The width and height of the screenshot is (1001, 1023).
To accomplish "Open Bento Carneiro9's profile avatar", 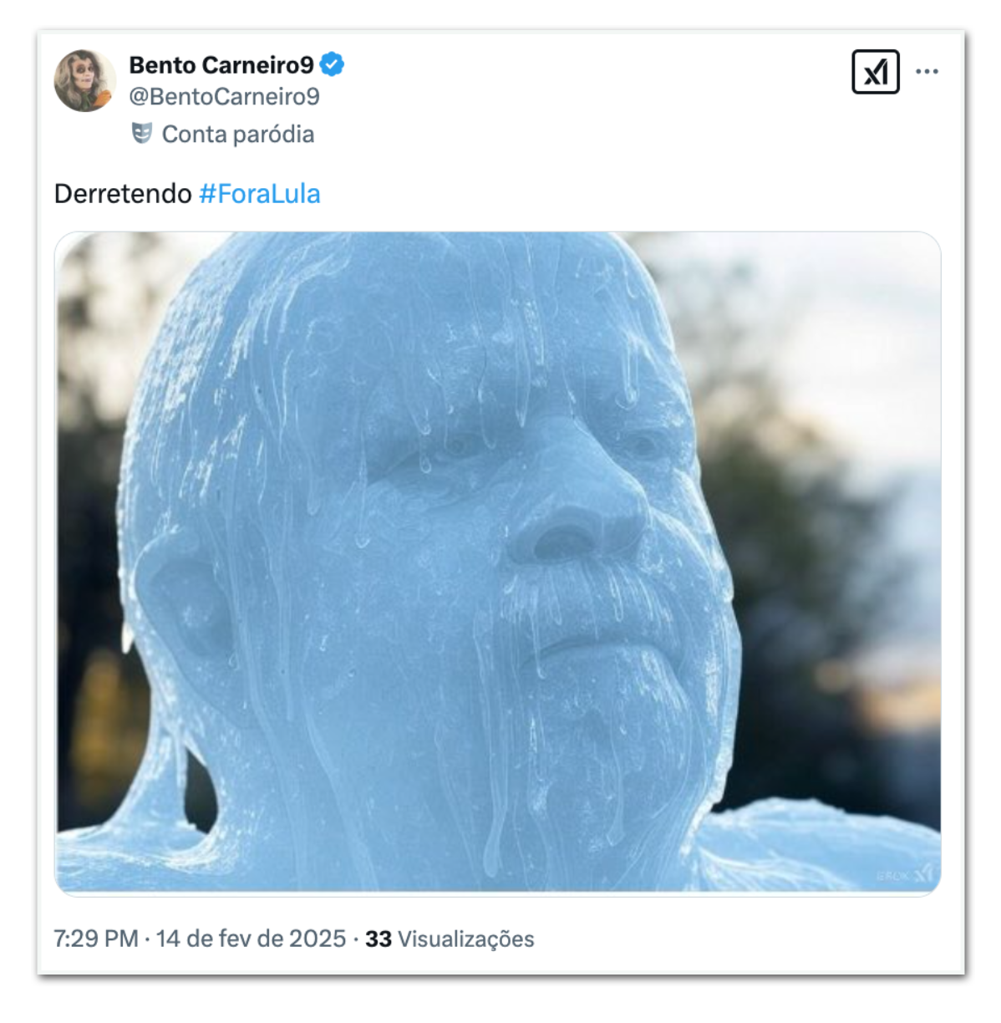I will point(84,80).
